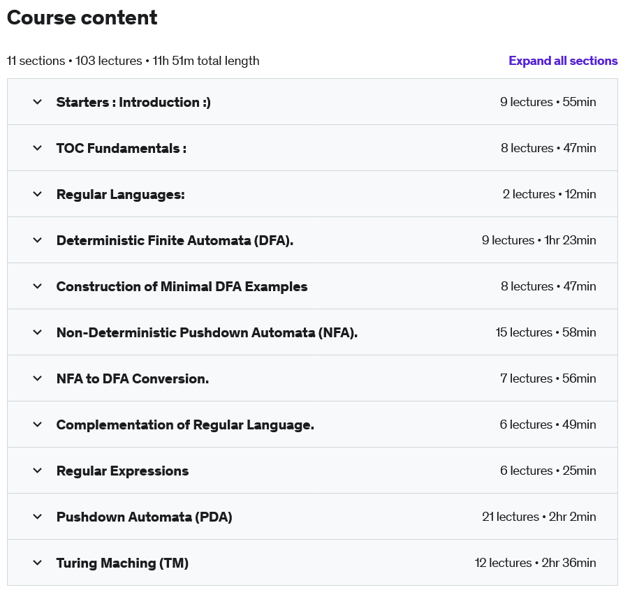Expand chevron for Non-Deterministic Pushdown Automata (NFA)

pyautogui.click(x=37, y=332)
